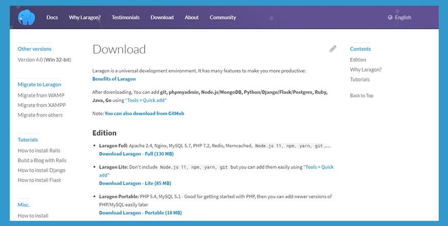This screenshot has width=448, height=226.
Task: Open Version 4.0 (Win 32-bit) link
Action: pyautogui.click(x=45, y=60)
